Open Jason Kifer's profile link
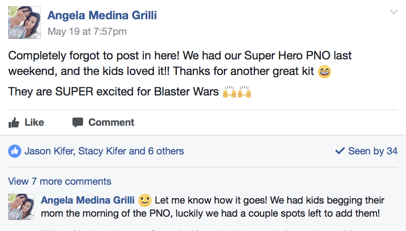 coord(49,151)
